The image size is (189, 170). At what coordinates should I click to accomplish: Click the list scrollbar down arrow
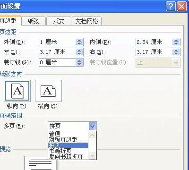pos(93,156)
